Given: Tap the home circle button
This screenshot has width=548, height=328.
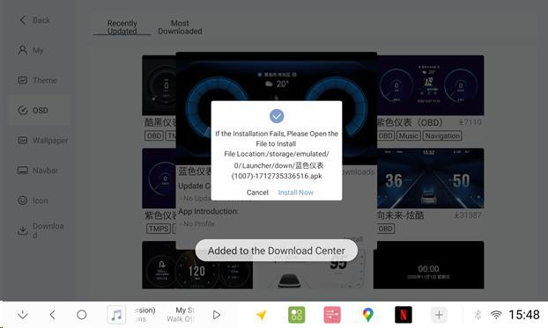Looking at the screenshot, I should (x=81, y=315).
